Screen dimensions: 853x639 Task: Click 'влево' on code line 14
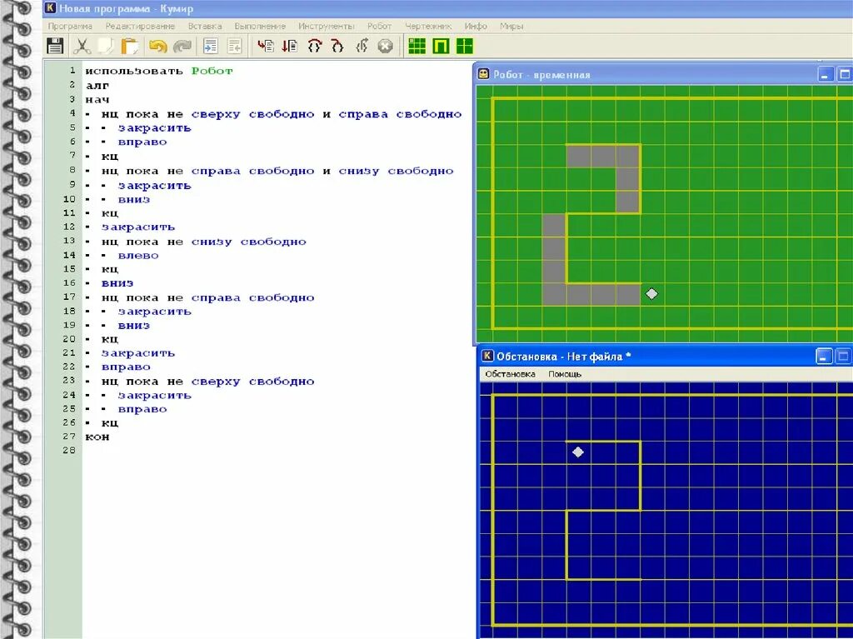[139, 255]
